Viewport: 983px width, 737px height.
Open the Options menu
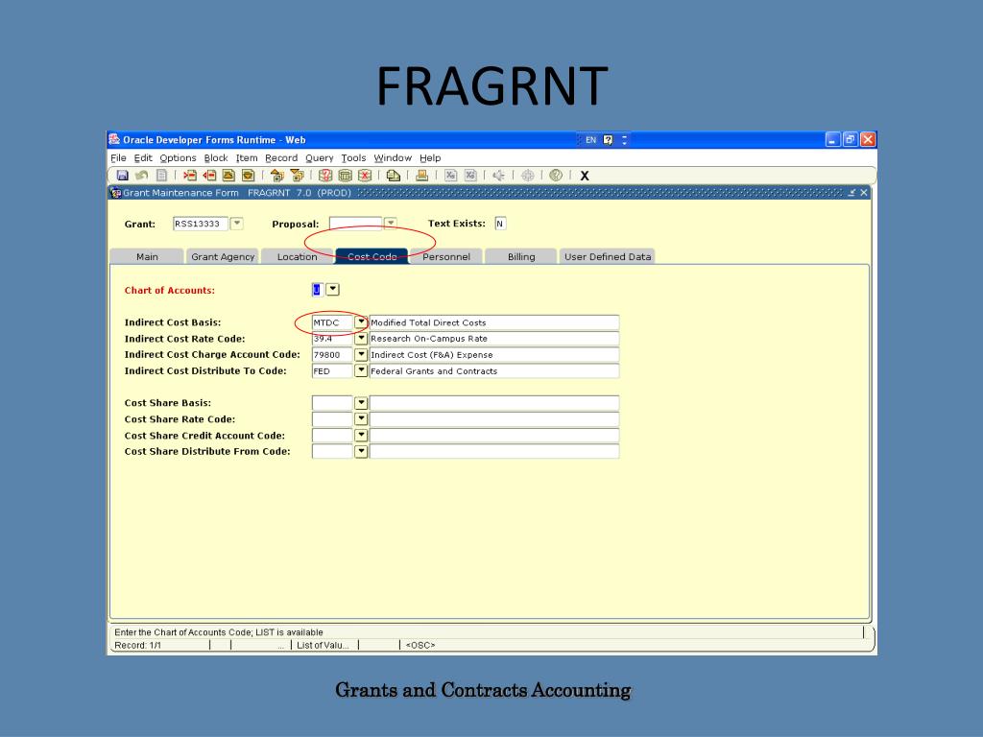coord(178,158)
